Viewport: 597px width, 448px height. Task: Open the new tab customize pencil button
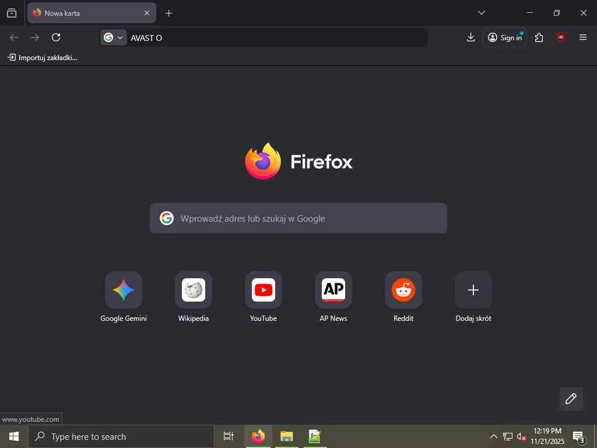pyautogui.click(x=571, y=399)
